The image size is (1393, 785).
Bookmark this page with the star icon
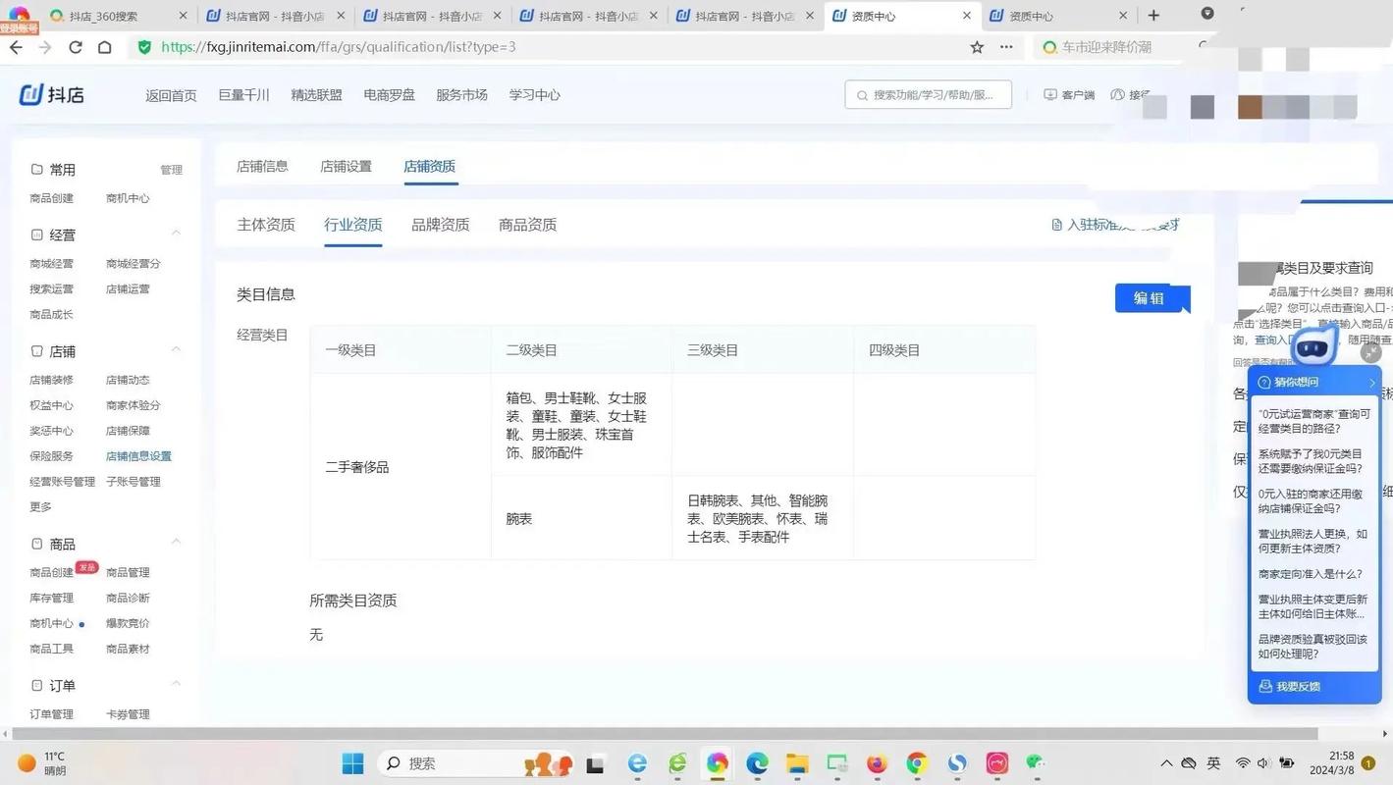(977, 47)
